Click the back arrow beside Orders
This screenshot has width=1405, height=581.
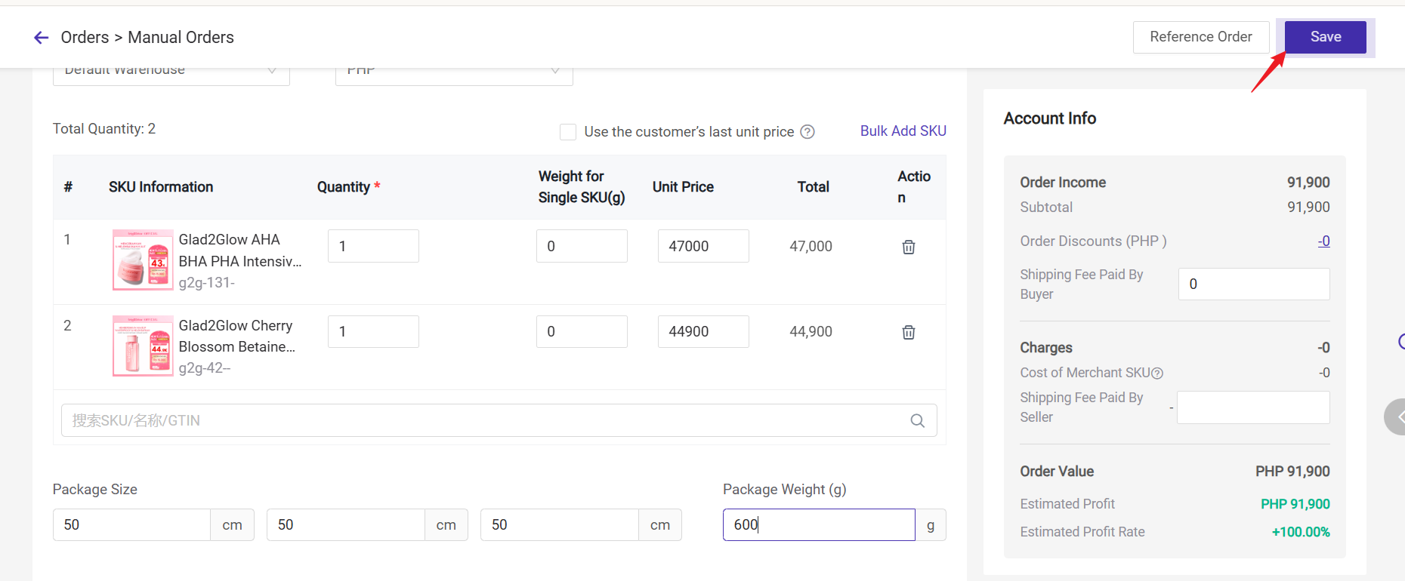tap(42, 38)
